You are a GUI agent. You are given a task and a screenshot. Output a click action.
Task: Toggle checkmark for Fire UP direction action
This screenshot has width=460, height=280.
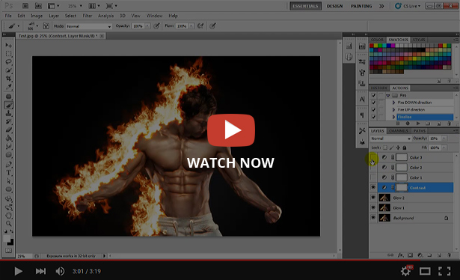[x=373, y=109]
